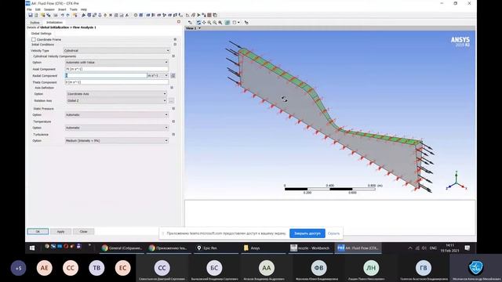Click the gear icon in main toolbar
The height and width of the screenshot is (282, 502).
pos(136,15)
